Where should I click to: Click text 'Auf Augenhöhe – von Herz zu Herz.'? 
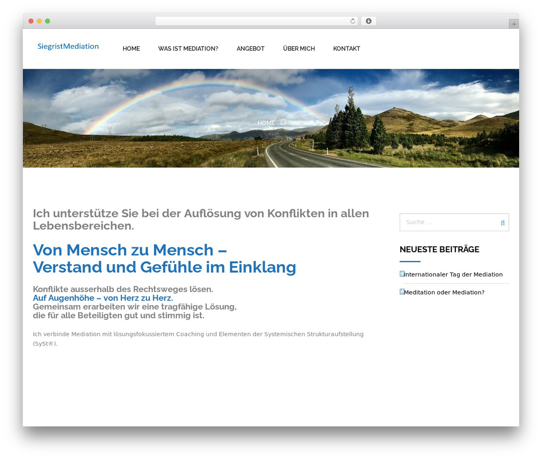coord(103,298)
